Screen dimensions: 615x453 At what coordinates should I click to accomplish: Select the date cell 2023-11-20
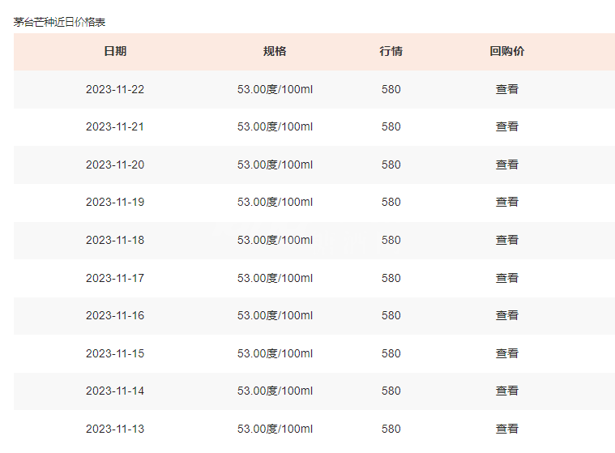115,165
